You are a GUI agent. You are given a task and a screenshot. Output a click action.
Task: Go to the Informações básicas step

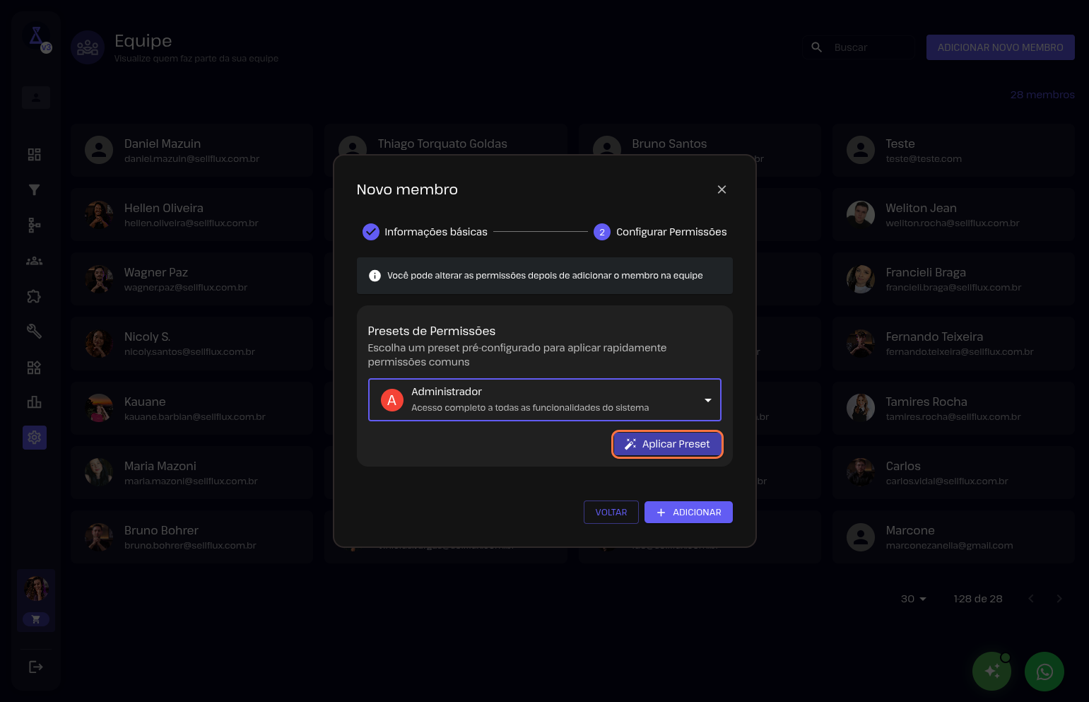[x=425, y=232]
